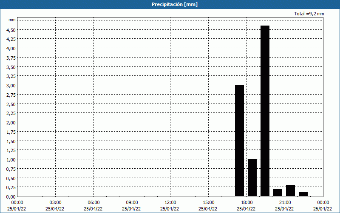
Task: Select the 3,25 y-axis label
Action: (x=11, y=76)
